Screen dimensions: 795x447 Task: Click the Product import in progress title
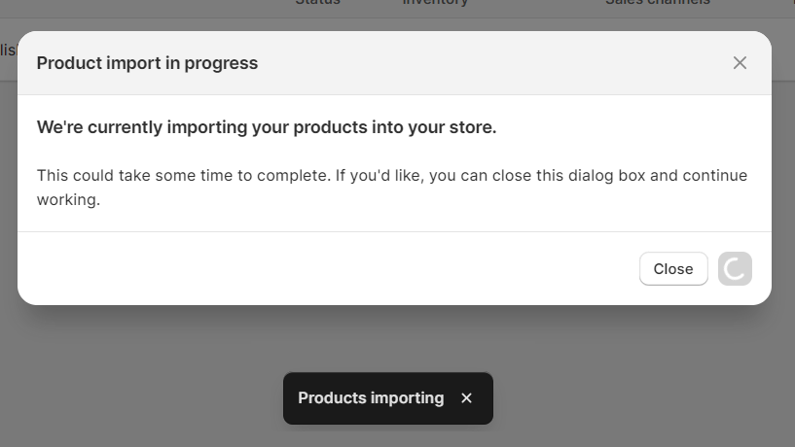(x=147, y=63)
